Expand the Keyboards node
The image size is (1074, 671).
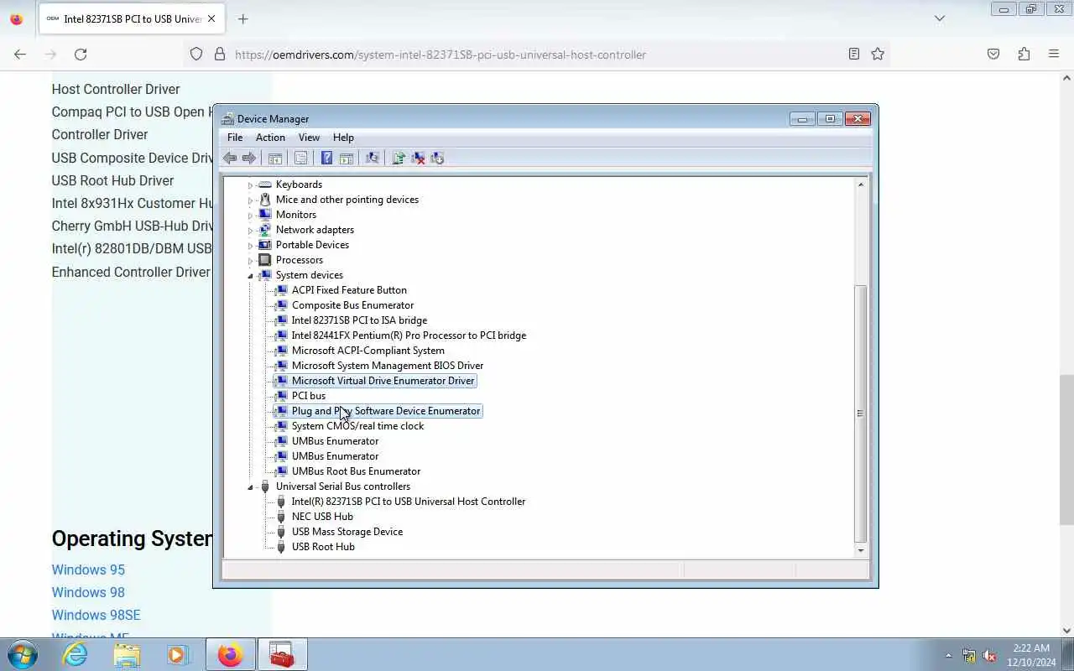point(250,185)
